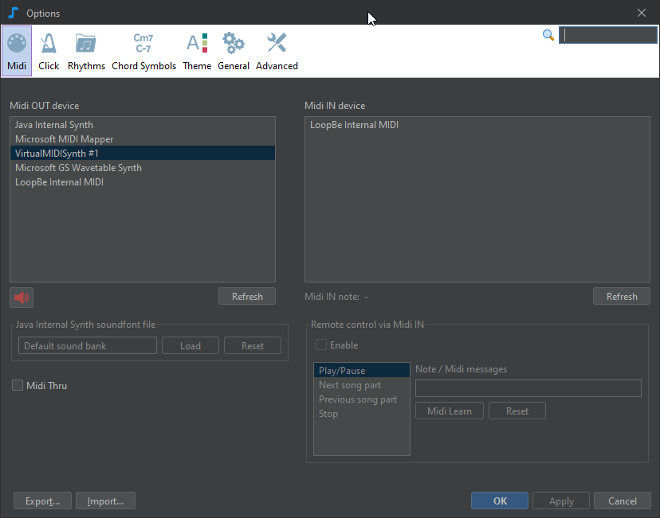Click the magnifier search icon

click(x=548, y=35)
